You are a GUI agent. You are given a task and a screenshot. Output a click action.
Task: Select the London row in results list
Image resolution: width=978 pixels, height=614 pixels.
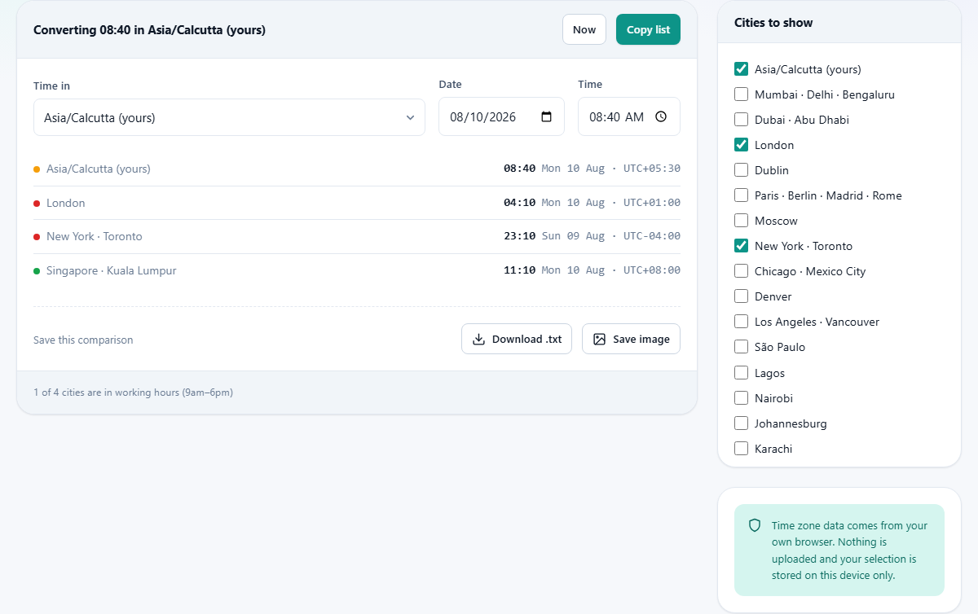(357, 203)
